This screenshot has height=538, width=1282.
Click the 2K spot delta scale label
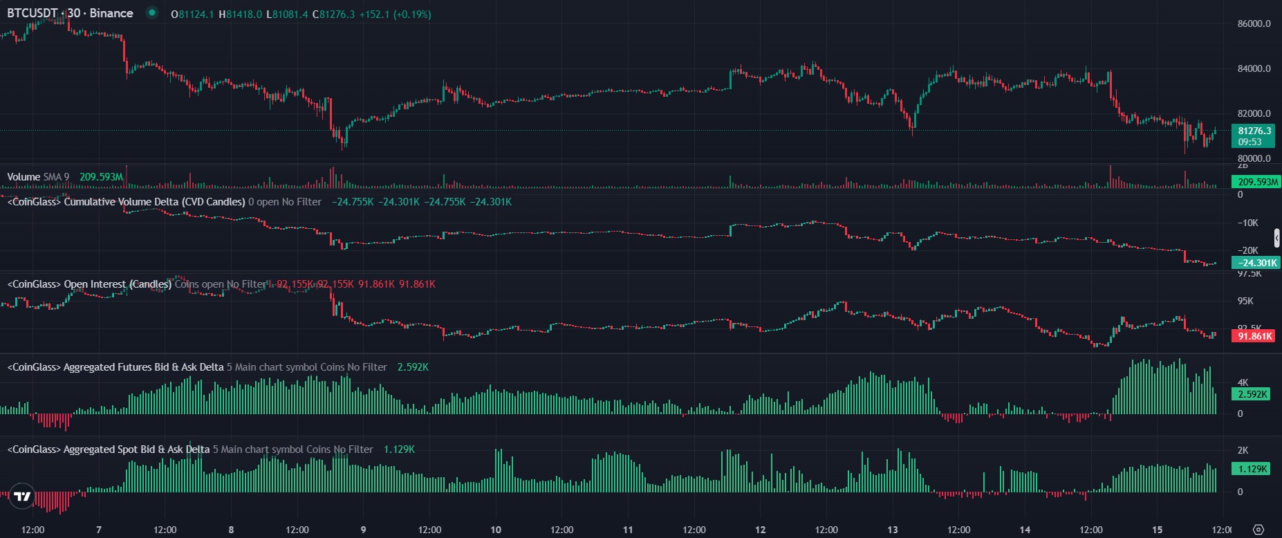click(1243, 450)
